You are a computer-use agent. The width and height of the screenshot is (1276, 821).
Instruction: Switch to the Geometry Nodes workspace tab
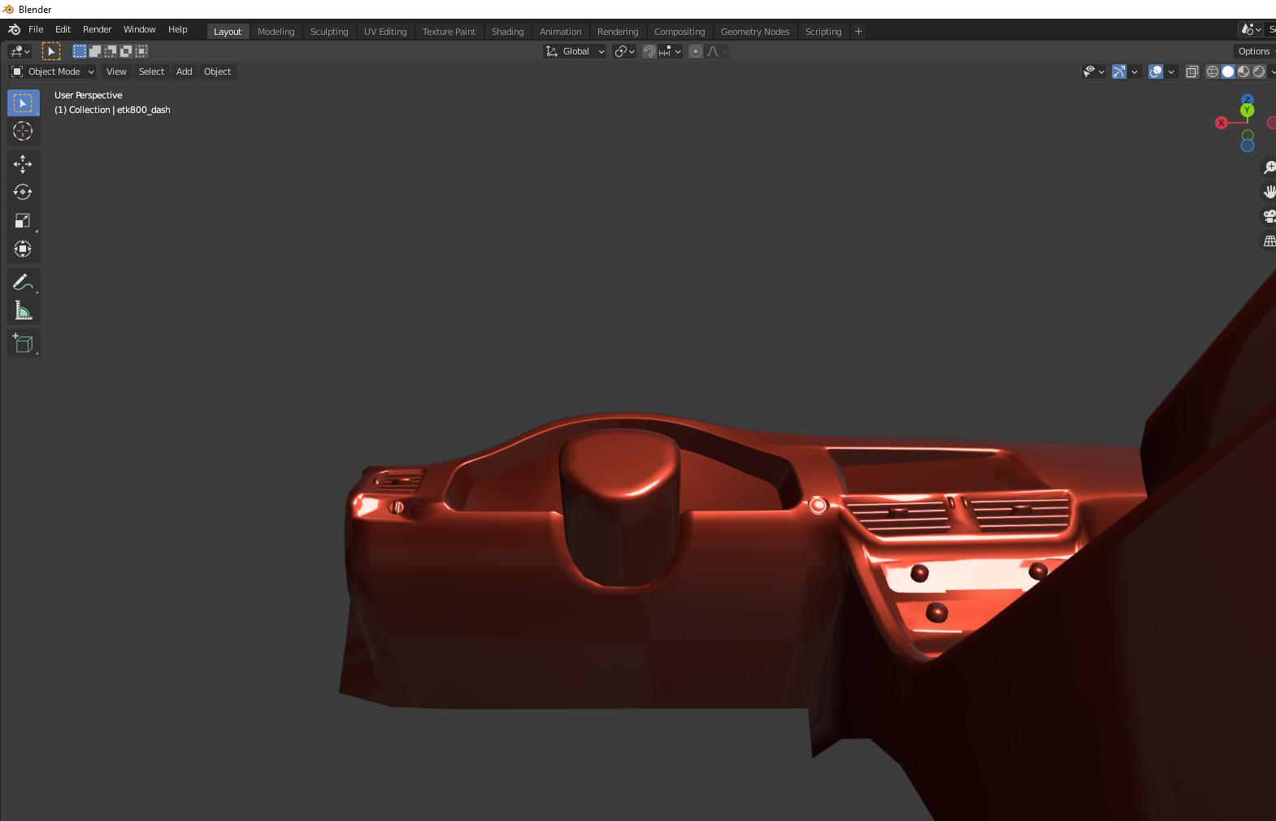coord(755,32)
